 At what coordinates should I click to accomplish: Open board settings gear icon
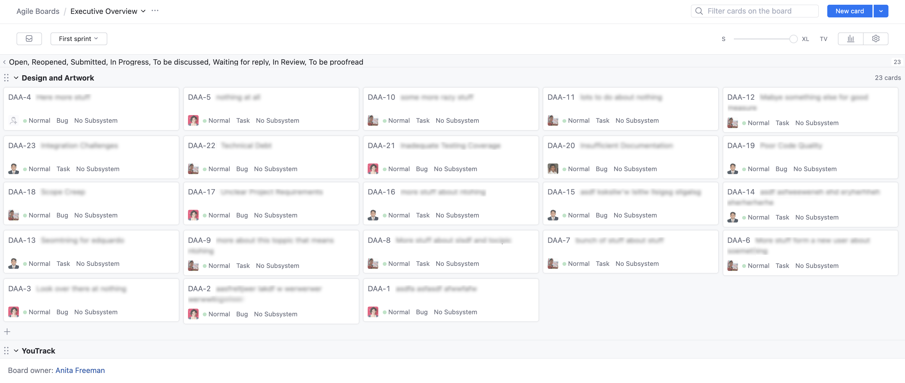click(875, 39)
